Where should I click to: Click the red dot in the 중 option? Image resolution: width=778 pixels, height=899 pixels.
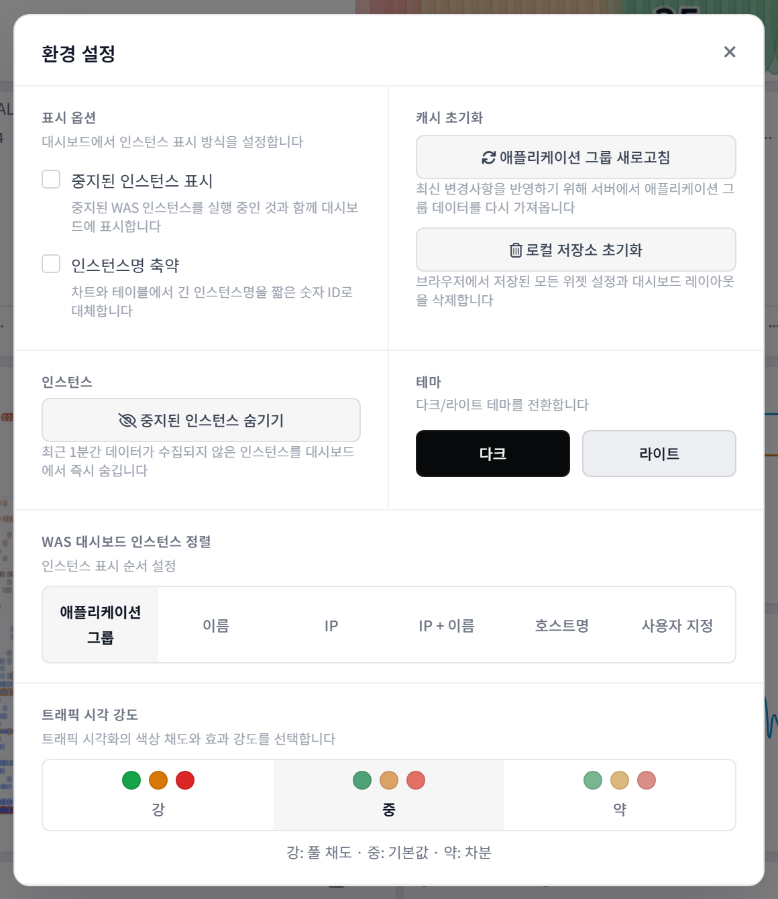point(416,780)
